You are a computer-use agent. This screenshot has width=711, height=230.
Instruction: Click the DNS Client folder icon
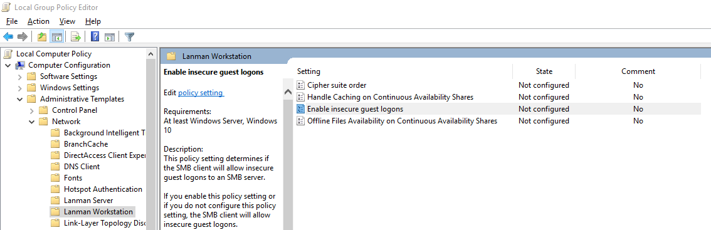pos(56,167)
